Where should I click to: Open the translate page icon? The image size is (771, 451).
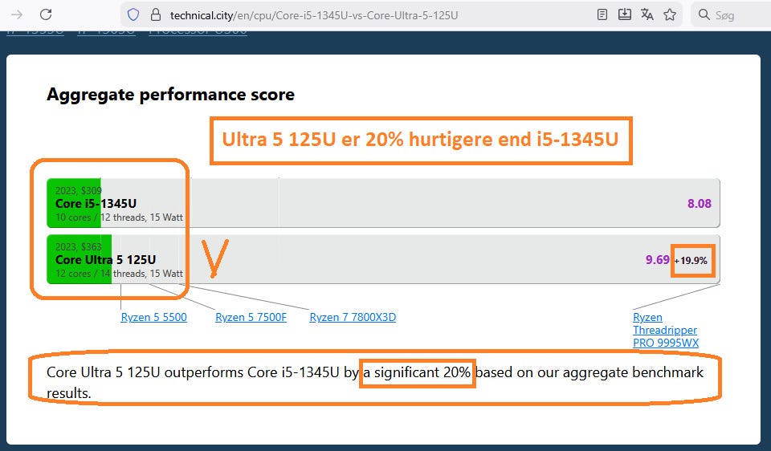coord(647,14)
